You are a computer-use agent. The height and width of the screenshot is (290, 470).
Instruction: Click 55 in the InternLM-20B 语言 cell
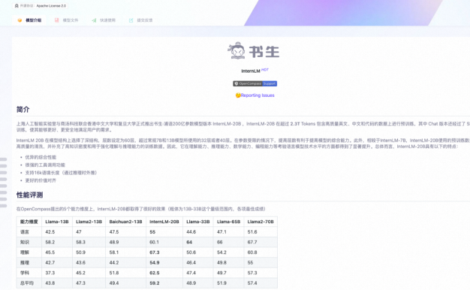point(152,232)
